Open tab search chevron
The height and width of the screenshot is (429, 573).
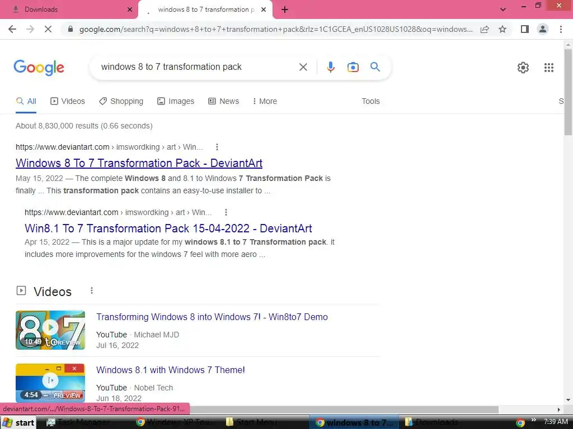coord(503,9)
